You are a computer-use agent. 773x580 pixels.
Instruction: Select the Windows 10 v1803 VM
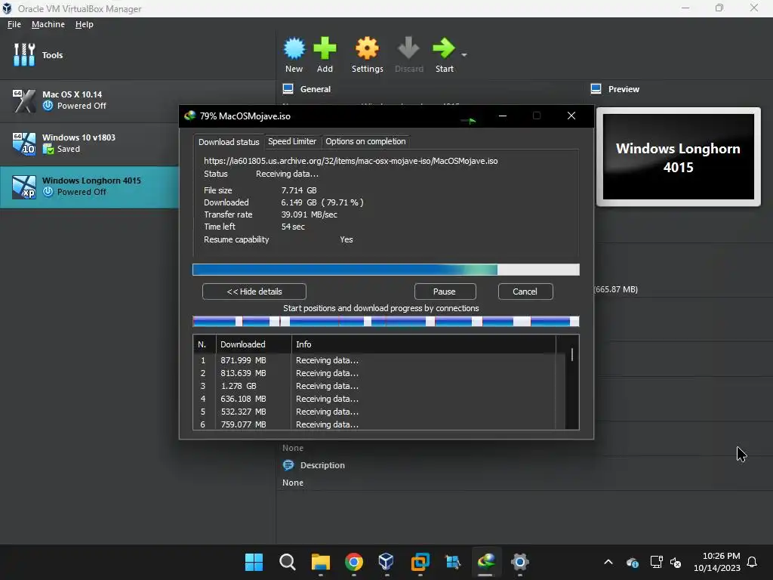(89, 143)
